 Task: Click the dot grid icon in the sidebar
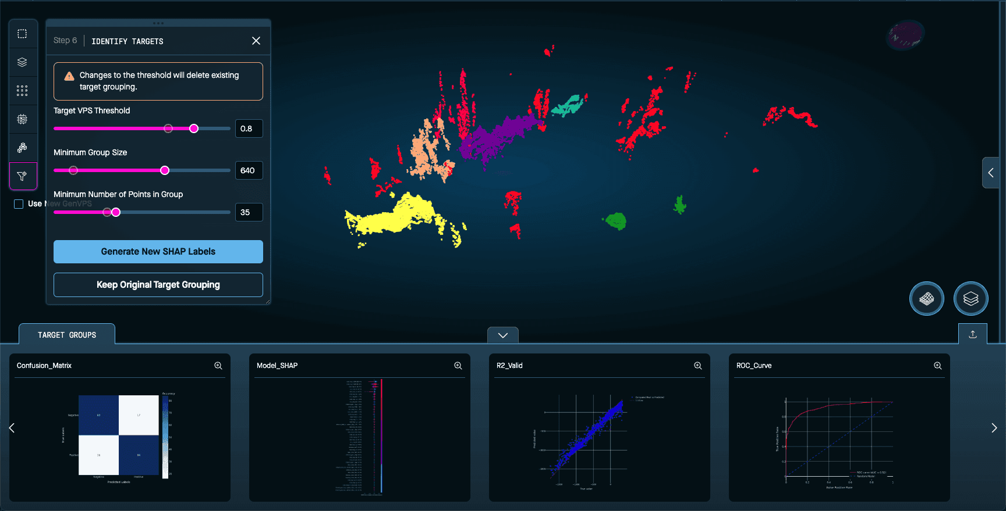tap(22, 91)
